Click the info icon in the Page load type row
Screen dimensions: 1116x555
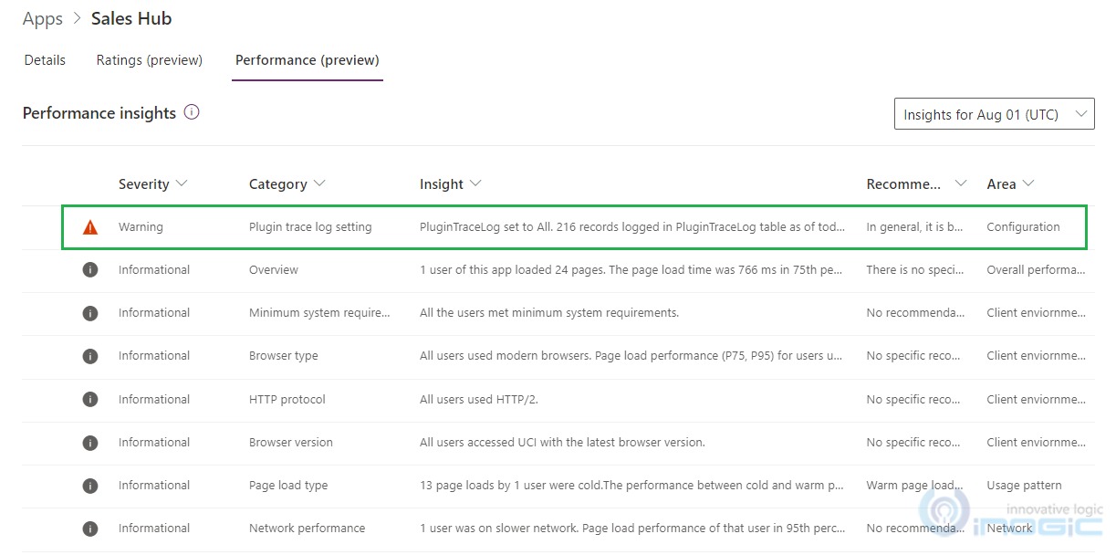pos(90,486)
